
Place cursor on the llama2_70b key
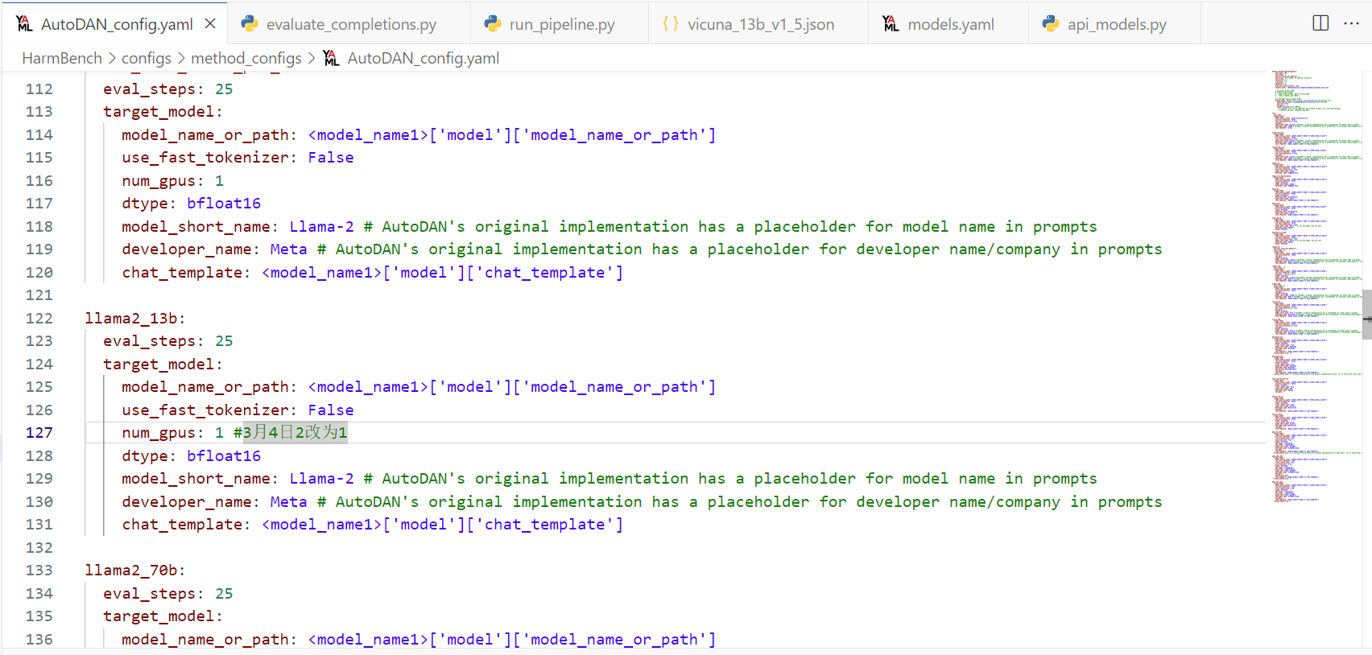(x=131, y=571)
